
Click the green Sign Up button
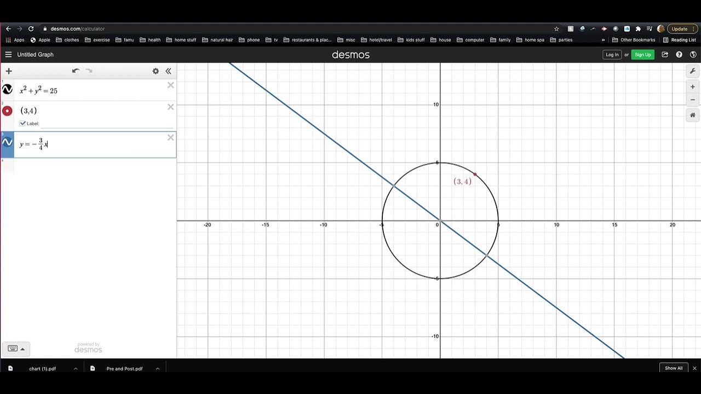click(642, 55)
